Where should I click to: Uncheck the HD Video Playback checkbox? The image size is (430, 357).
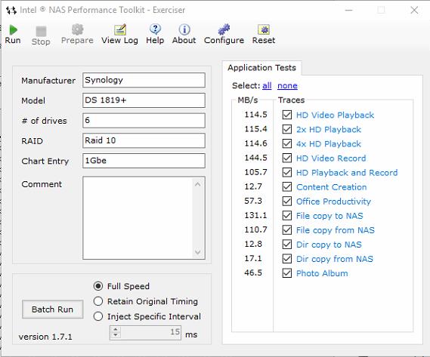click(x=287, y=115)
